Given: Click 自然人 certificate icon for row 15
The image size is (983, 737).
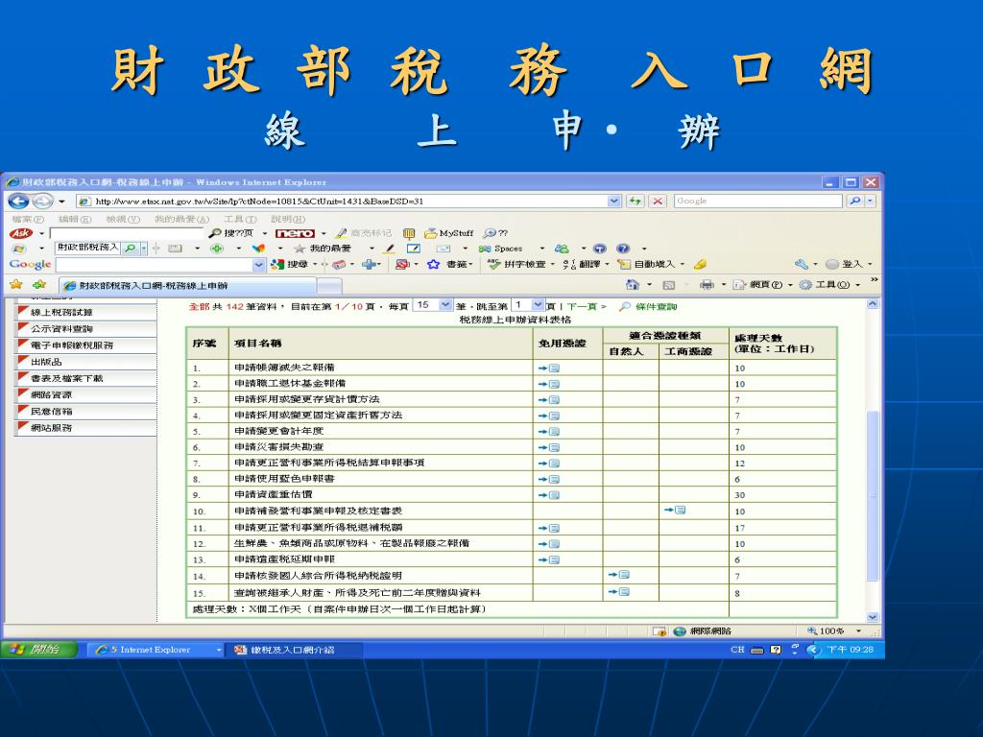Looking at the screenshot, I should (619, 591).
